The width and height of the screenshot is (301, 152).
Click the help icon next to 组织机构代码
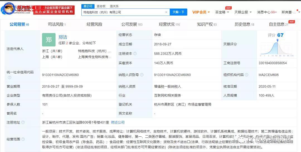coord(246,75)
